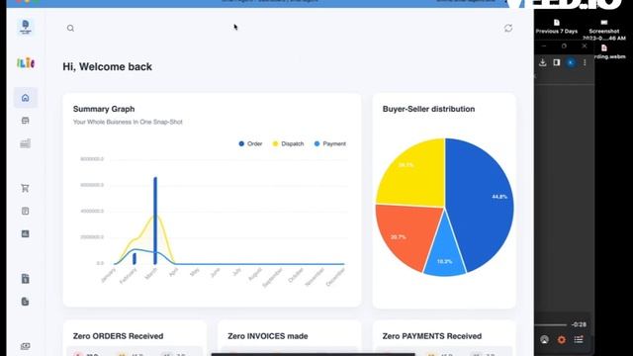This screenshot has height=356, width=633.
Task: Click the December axis label
Action: click(x=335, y=277)
